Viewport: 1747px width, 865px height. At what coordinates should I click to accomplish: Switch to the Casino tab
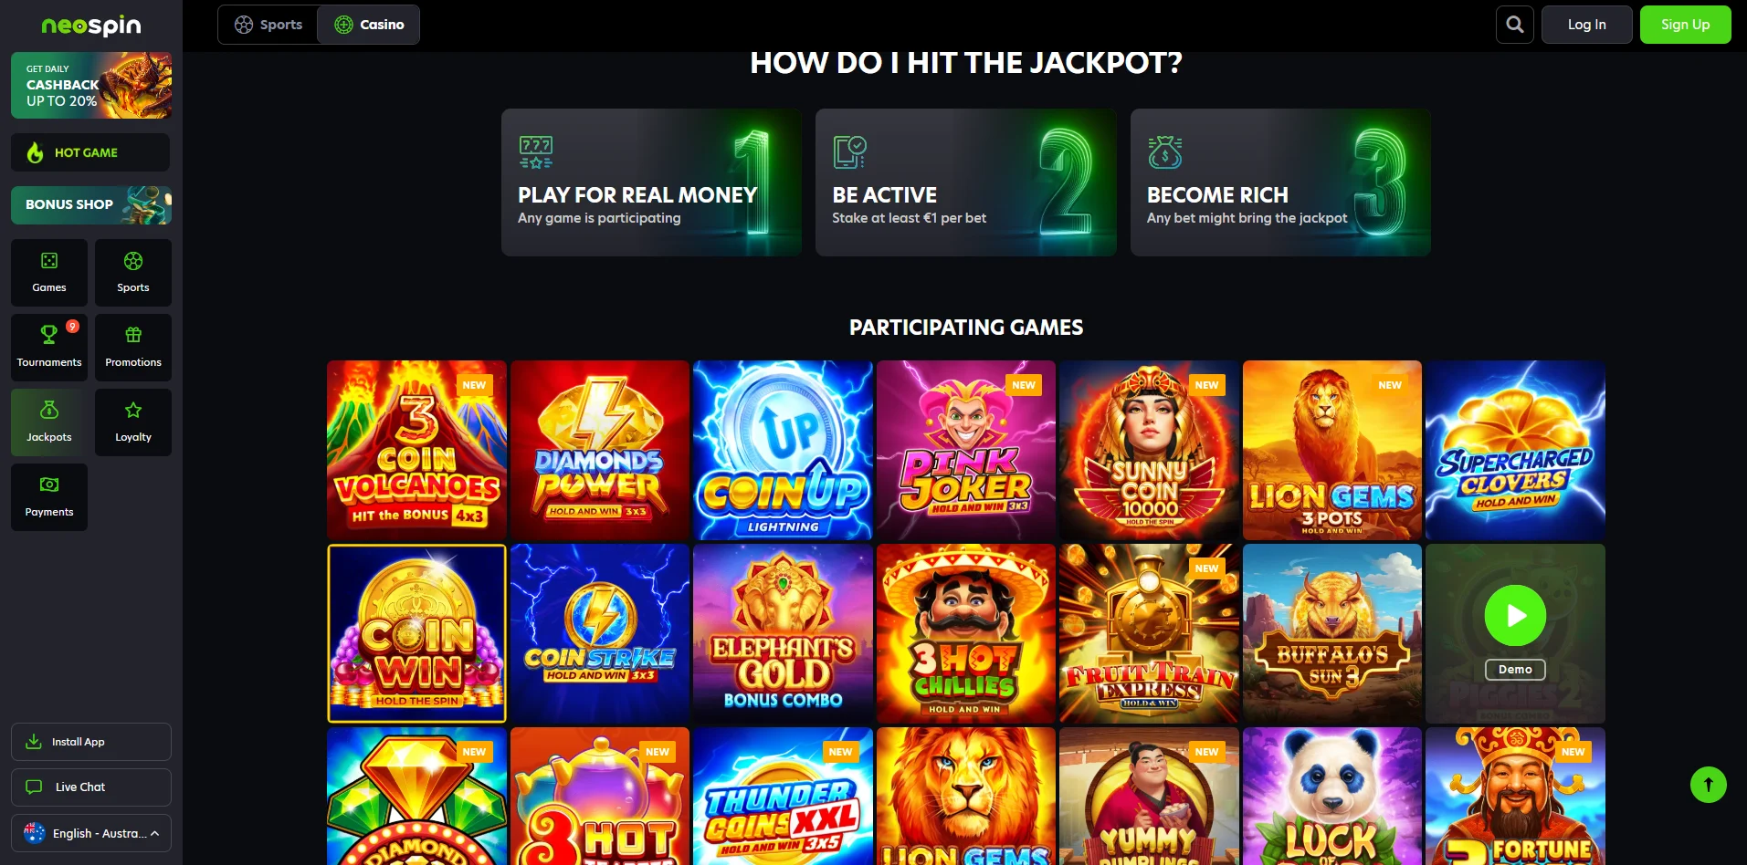369,25
